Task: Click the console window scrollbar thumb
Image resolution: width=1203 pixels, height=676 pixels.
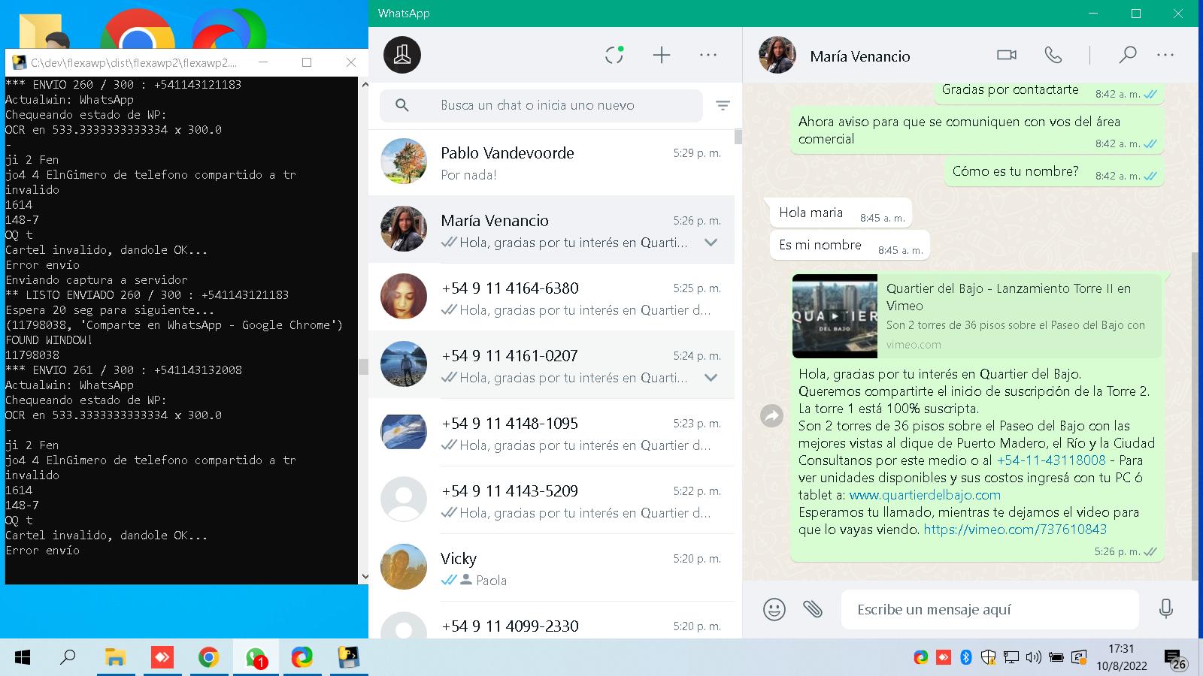Action: pyautogui.click(x=364, y=367)
